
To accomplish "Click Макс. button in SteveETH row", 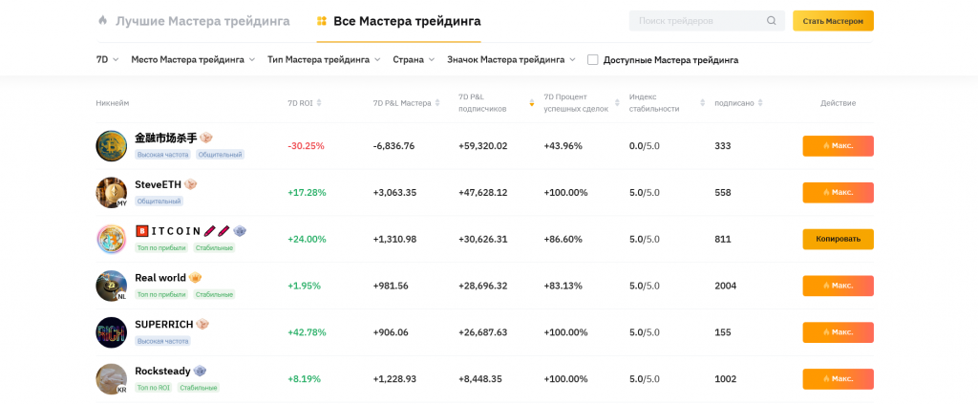I will 838,193.
